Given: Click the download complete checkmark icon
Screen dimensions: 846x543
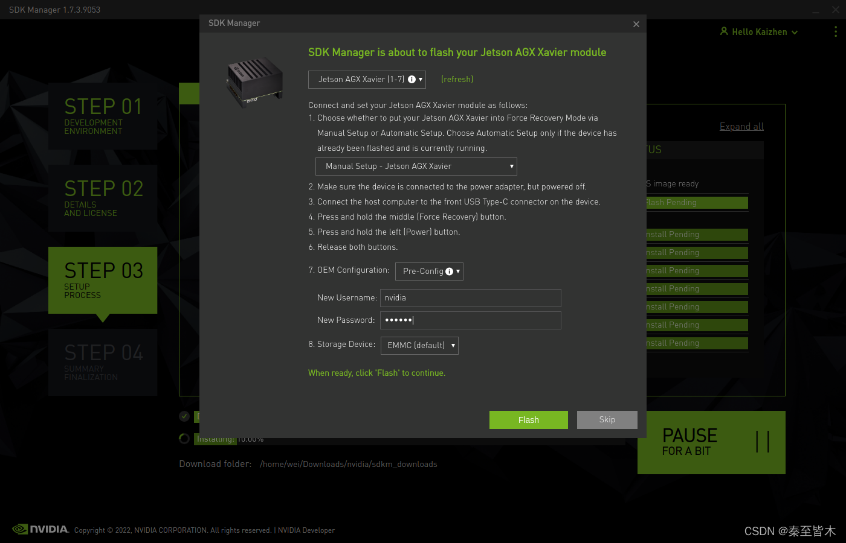Looking at the screenshot, I should pyautogui.click(x=184, y=416).
